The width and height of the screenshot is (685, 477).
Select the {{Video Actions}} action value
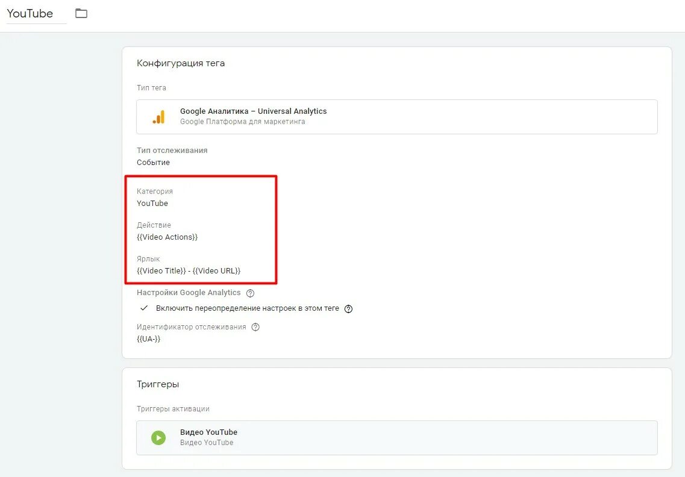(x=167, y=237)
